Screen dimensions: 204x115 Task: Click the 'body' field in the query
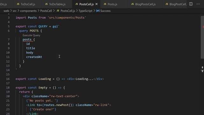[30, 52]
